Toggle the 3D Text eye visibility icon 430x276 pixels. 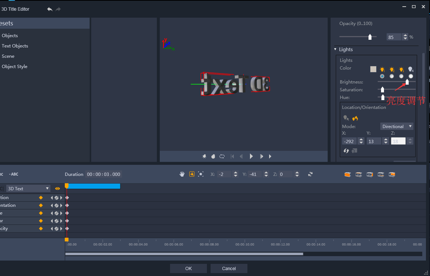point(57,188)
